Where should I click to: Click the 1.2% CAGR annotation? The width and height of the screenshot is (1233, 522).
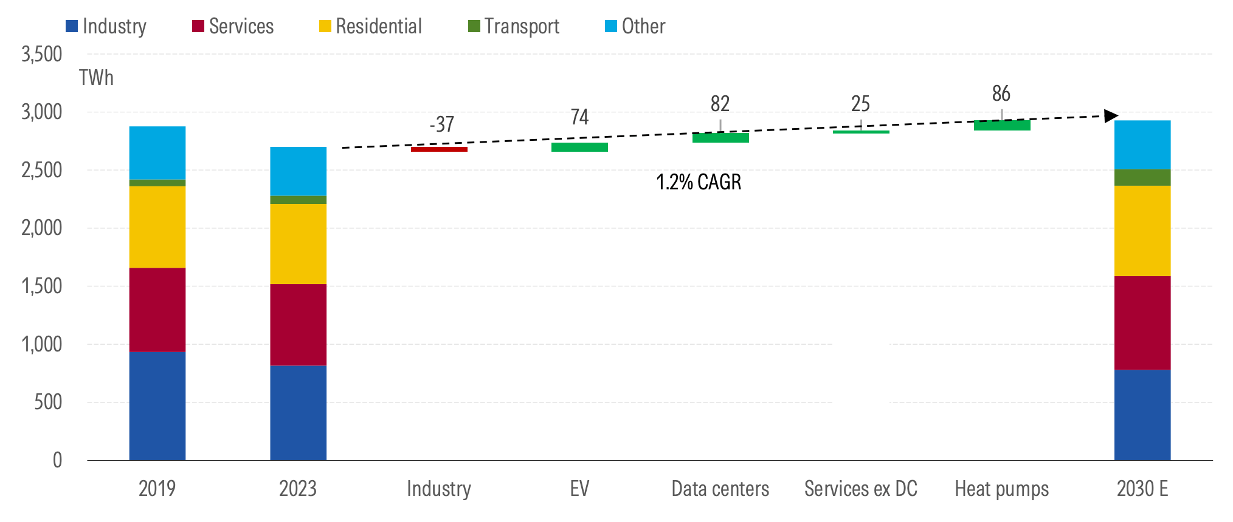[699, 182]
